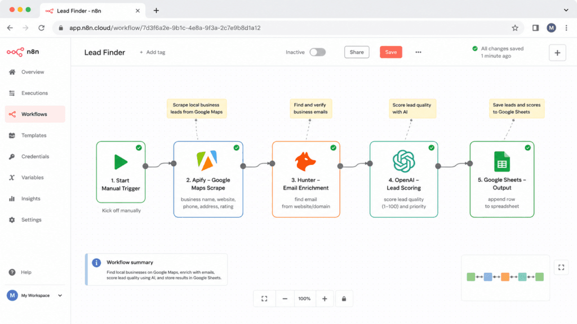This screenshot has height=324, width=577.
Task: Select Workflows in the sidebar
Action: coord(35,114)
